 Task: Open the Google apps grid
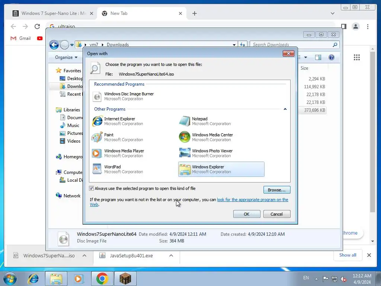click(x=357, y=57)
